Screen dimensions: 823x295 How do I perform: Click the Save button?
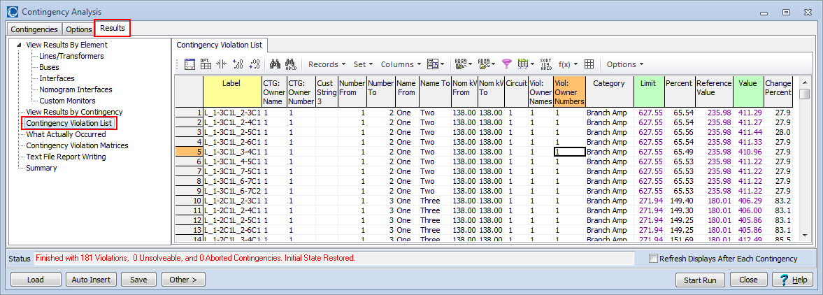138,280
